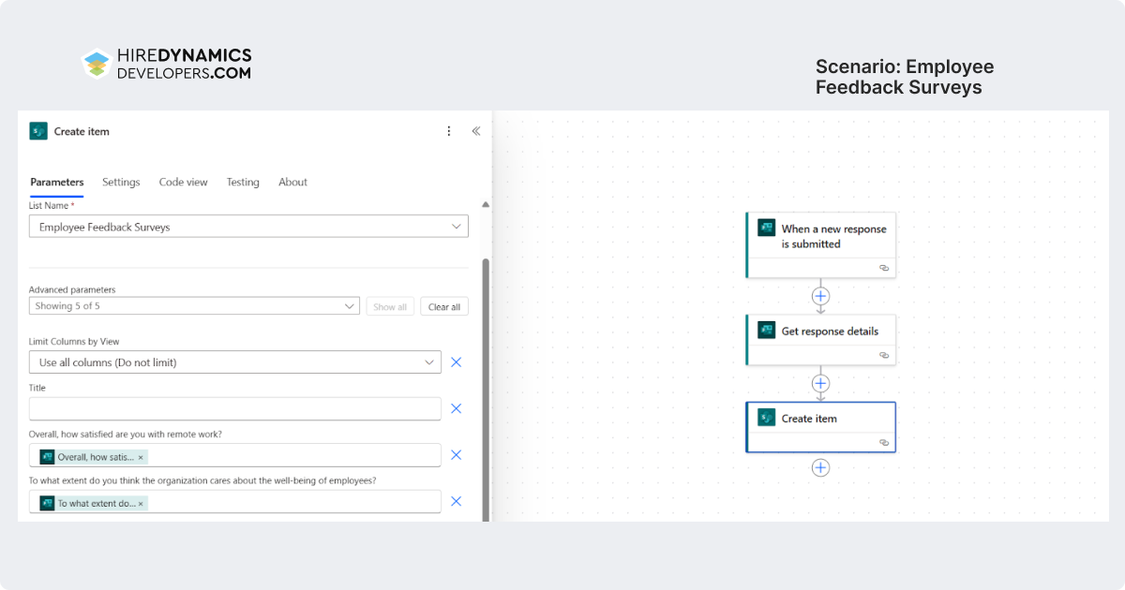Click connection link icon on trigger card
This screenshot has width=1125, height=590.
click(883, 268)
